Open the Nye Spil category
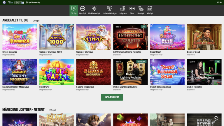224x126 pixels. [x=83, y=10]
